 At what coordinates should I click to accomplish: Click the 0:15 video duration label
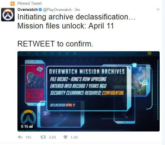(x=24, y=126)
